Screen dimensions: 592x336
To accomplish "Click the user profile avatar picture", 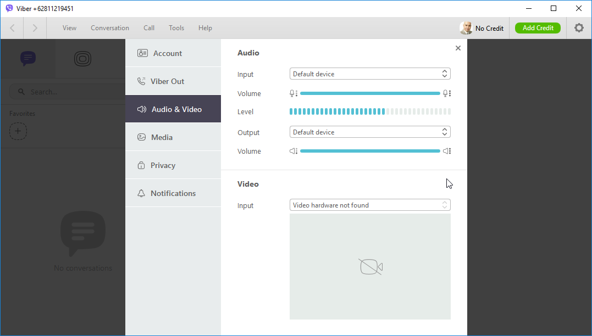I will [x=466, y=28].
